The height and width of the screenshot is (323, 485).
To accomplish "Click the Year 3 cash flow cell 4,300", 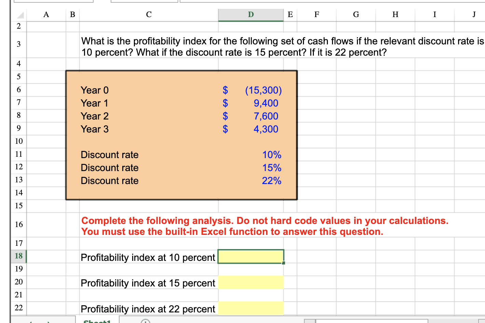I will (251, 129).
